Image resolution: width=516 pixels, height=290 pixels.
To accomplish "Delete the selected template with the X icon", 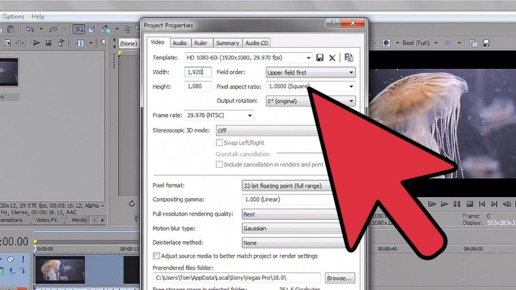I will pos(332,57).
